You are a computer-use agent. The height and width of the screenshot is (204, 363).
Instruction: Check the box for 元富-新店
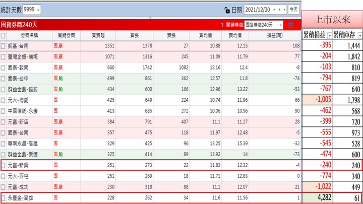click(3, 122)
